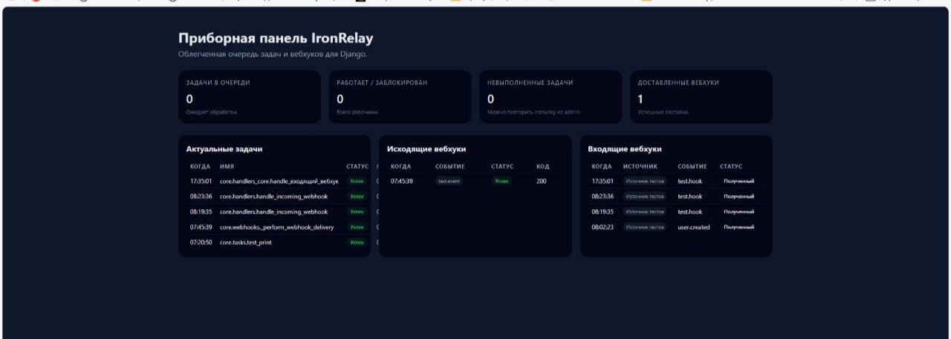951x339 pixels.
Task: Click 'Полученный' status in incoming 08:23:36 row
Action: pyautogui.click(x=739, y=197)
